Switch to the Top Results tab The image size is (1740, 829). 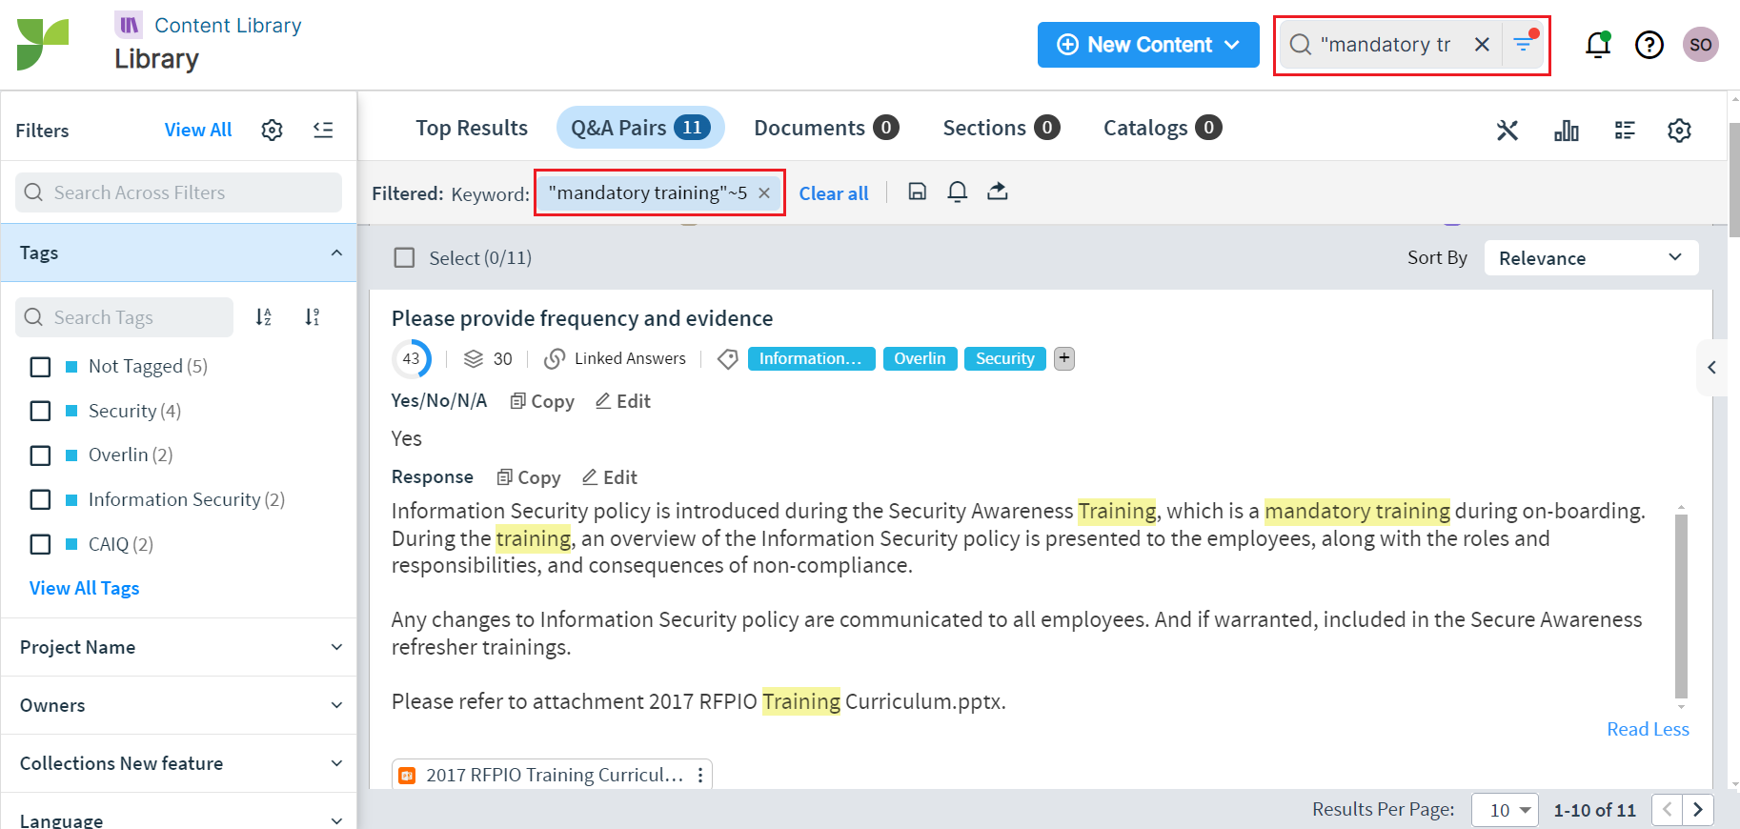(x=471, y=128)
